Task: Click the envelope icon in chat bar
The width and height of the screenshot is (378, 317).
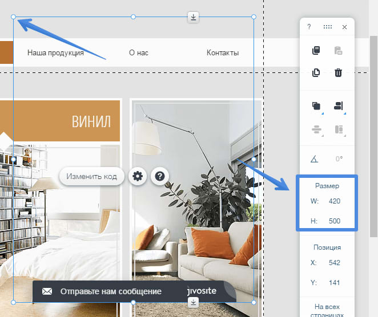Action: tap(47, 291)
